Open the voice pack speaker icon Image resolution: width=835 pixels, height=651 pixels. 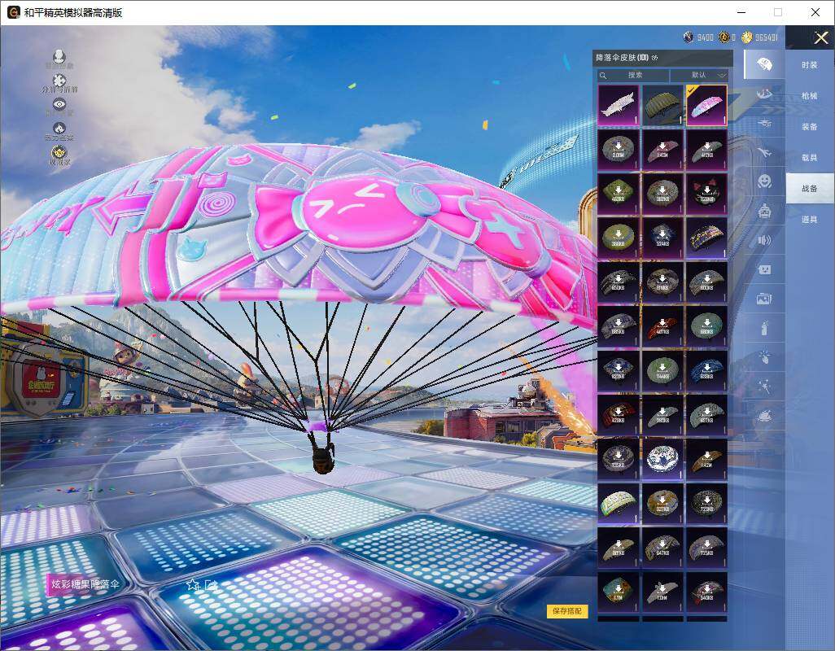tap(765, 241)
